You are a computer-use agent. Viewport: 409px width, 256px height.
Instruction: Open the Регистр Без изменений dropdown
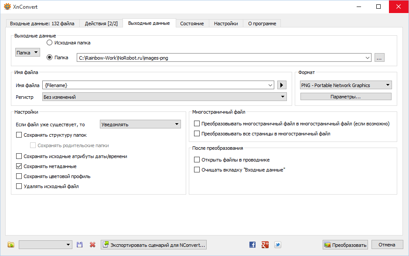[x=164, y=97]
